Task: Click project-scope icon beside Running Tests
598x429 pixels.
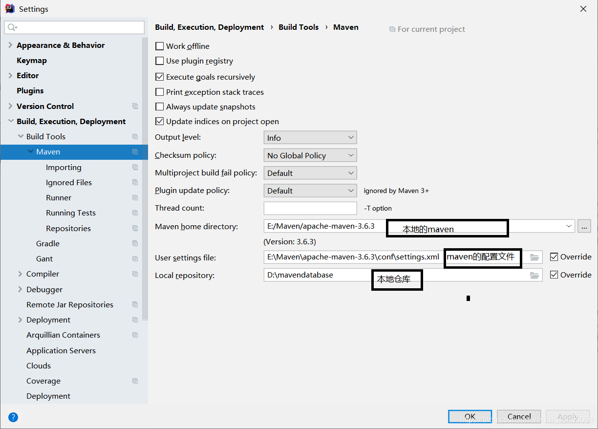Action: (x=135, y=213)
